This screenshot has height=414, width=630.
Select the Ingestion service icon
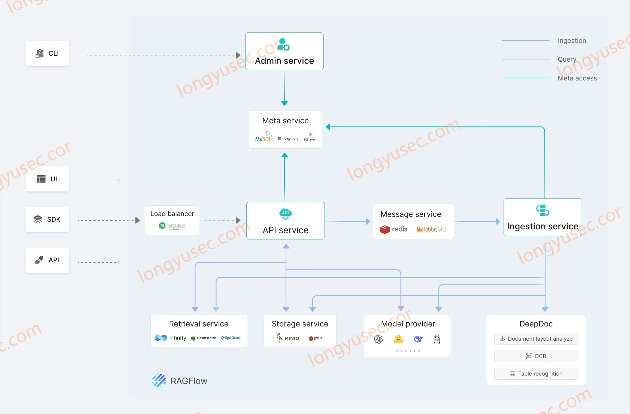point(543,210)
